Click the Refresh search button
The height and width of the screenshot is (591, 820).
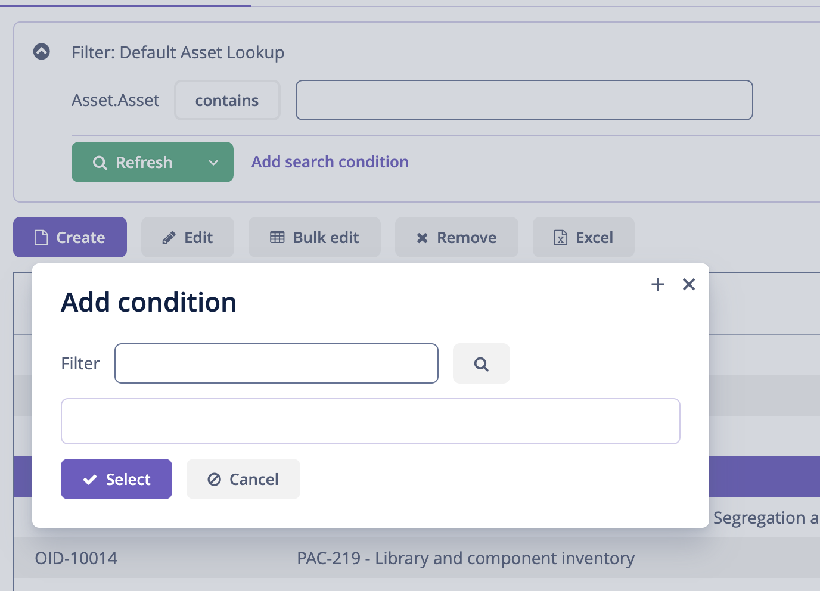click(x=133, y=162)
